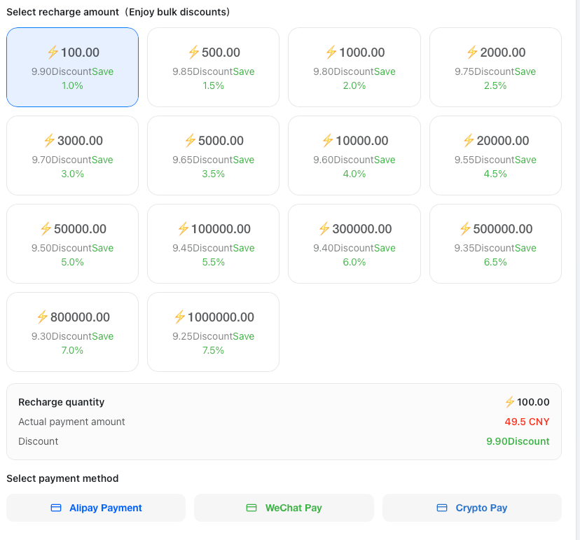Pick the 10000.00 recharge option
This screenshot has height=540, width=580.
(x=354, y=155)
